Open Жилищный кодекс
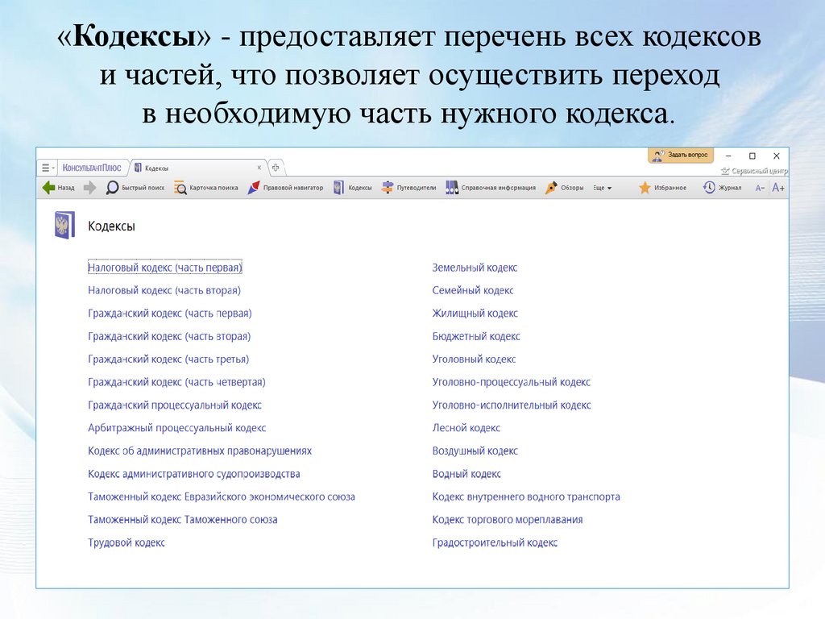Viewport: 825px width, 619px height. point(475,314)
